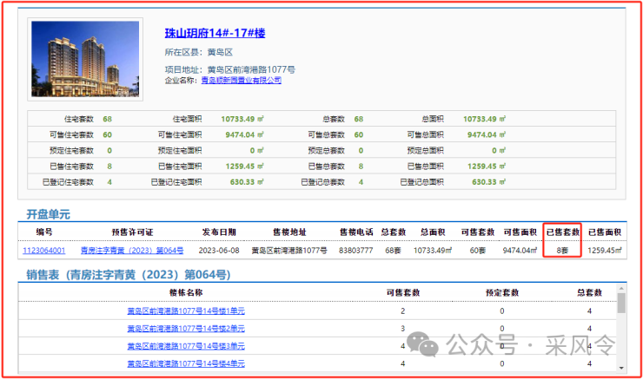643x379 pixels.
Task: Open the 14号楼3单元 building link
Action: tap(185, 346)
